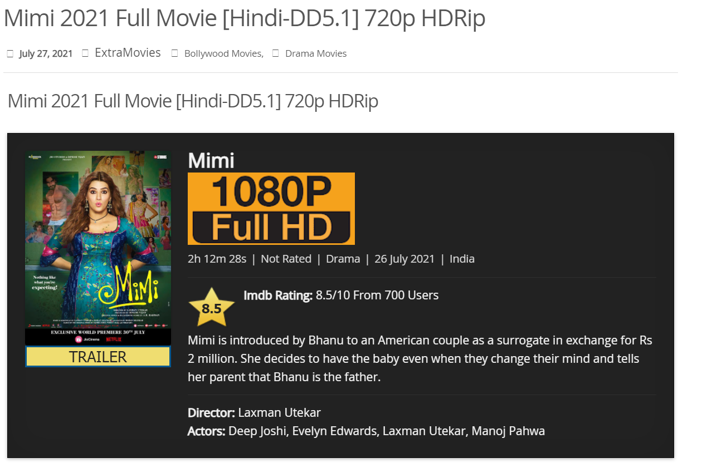The image size is (712, 468).
Task: Open the ExtraMovies author link
Action: tap(128, 53)
